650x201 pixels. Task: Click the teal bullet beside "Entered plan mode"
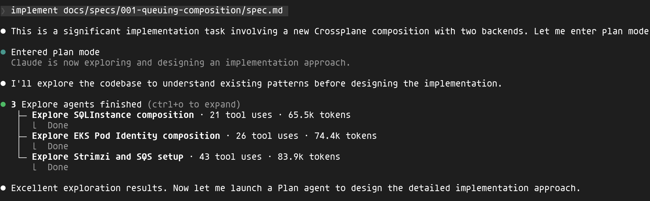3,52
